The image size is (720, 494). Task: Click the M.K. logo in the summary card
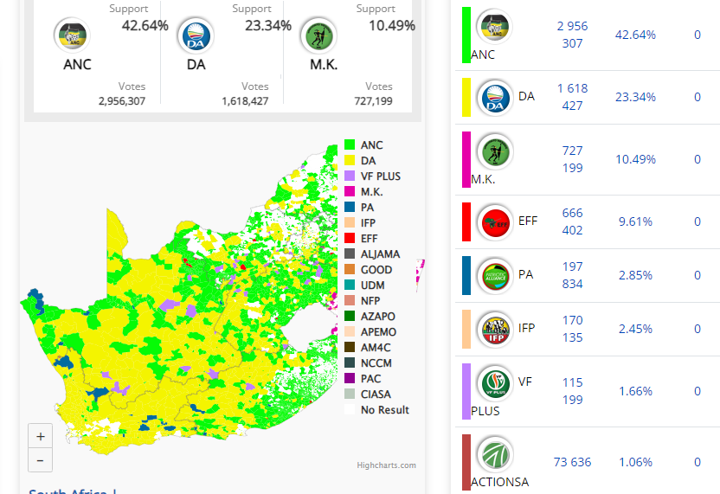pyautogui.click(x=318, y=35)
